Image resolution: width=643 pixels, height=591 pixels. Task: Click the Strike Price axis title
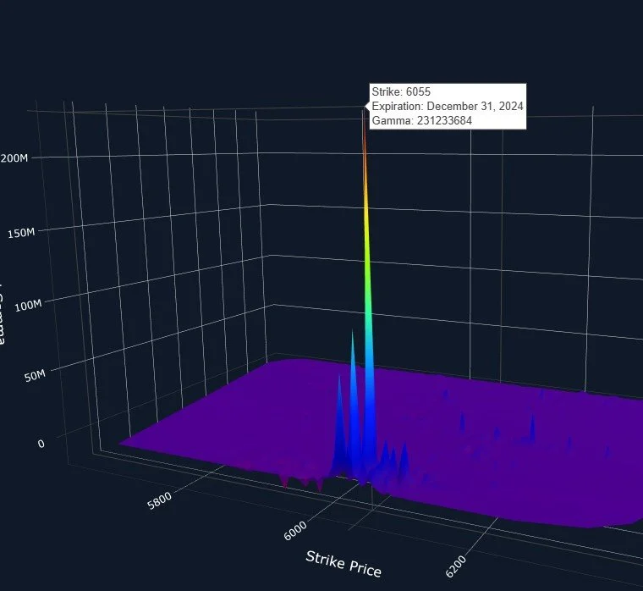[343, 564]
